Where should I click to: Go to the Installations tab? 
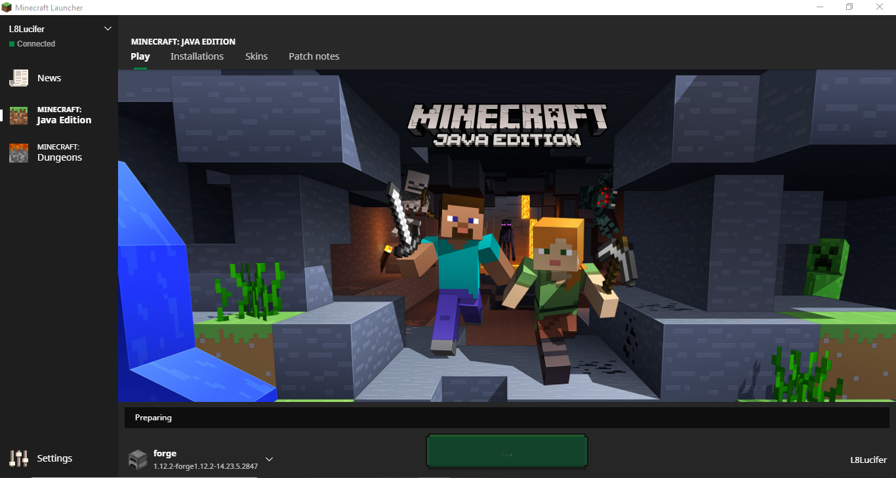[197, 56]
